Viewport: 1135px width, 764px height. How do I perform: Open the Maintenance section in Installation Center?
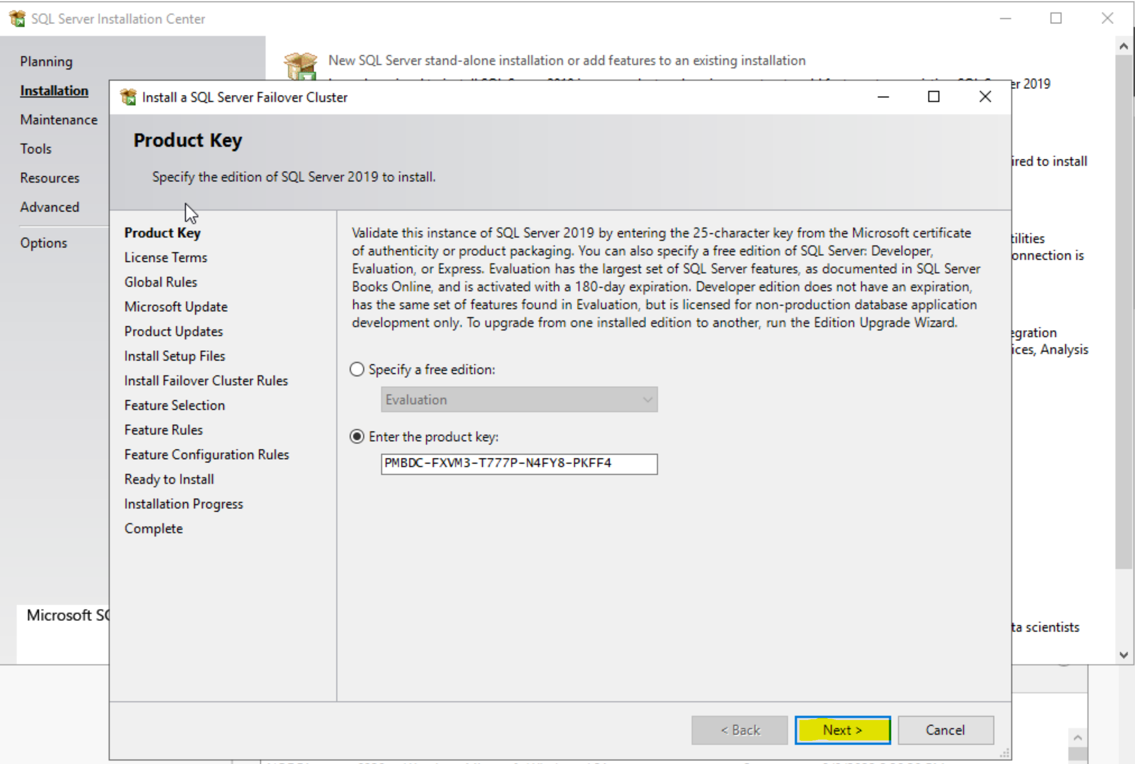pyautogui.click(x=59, y=120)
